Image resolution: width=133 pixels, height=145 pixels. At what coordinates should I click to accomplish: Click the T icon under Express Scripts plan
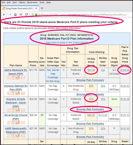[x=13, y=110]
